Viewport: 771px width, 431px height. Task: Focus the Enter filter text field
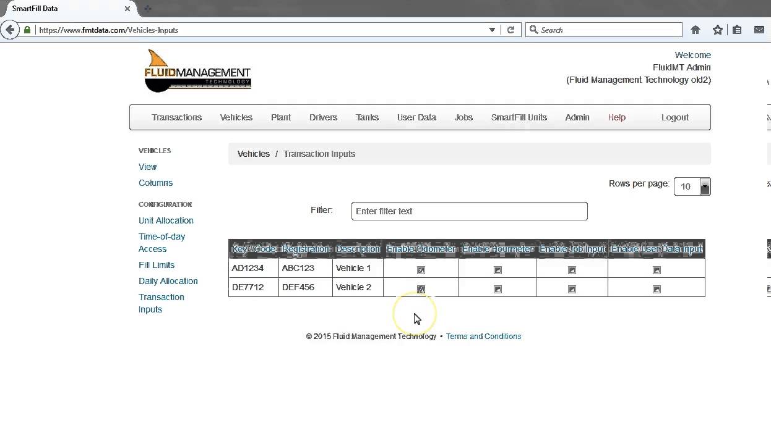point(469,211)
